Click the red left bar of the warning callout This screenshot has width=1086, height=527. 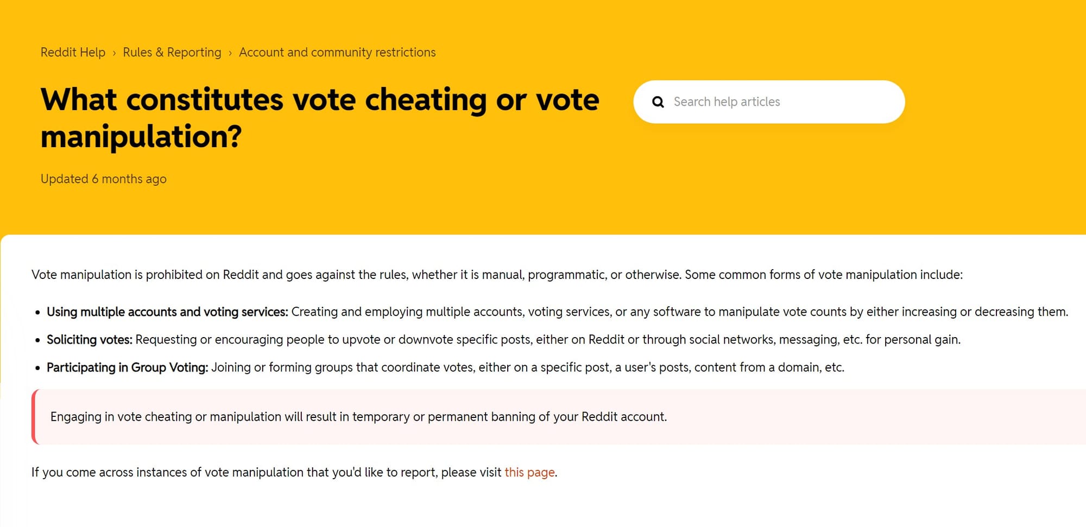click(34, 417)
